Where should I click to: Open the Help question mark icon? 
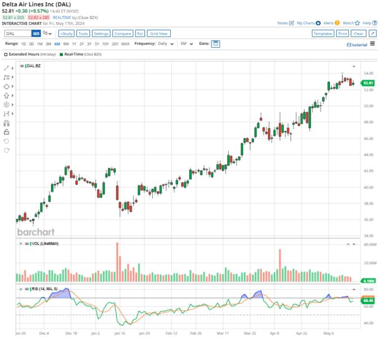click(375, 23)
